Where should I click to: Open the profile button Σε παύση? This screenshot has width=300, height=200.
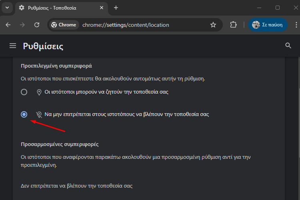click(x=268, y=25)
